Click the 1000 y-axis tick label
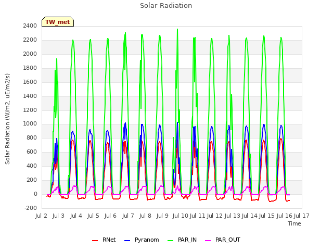 30,124
